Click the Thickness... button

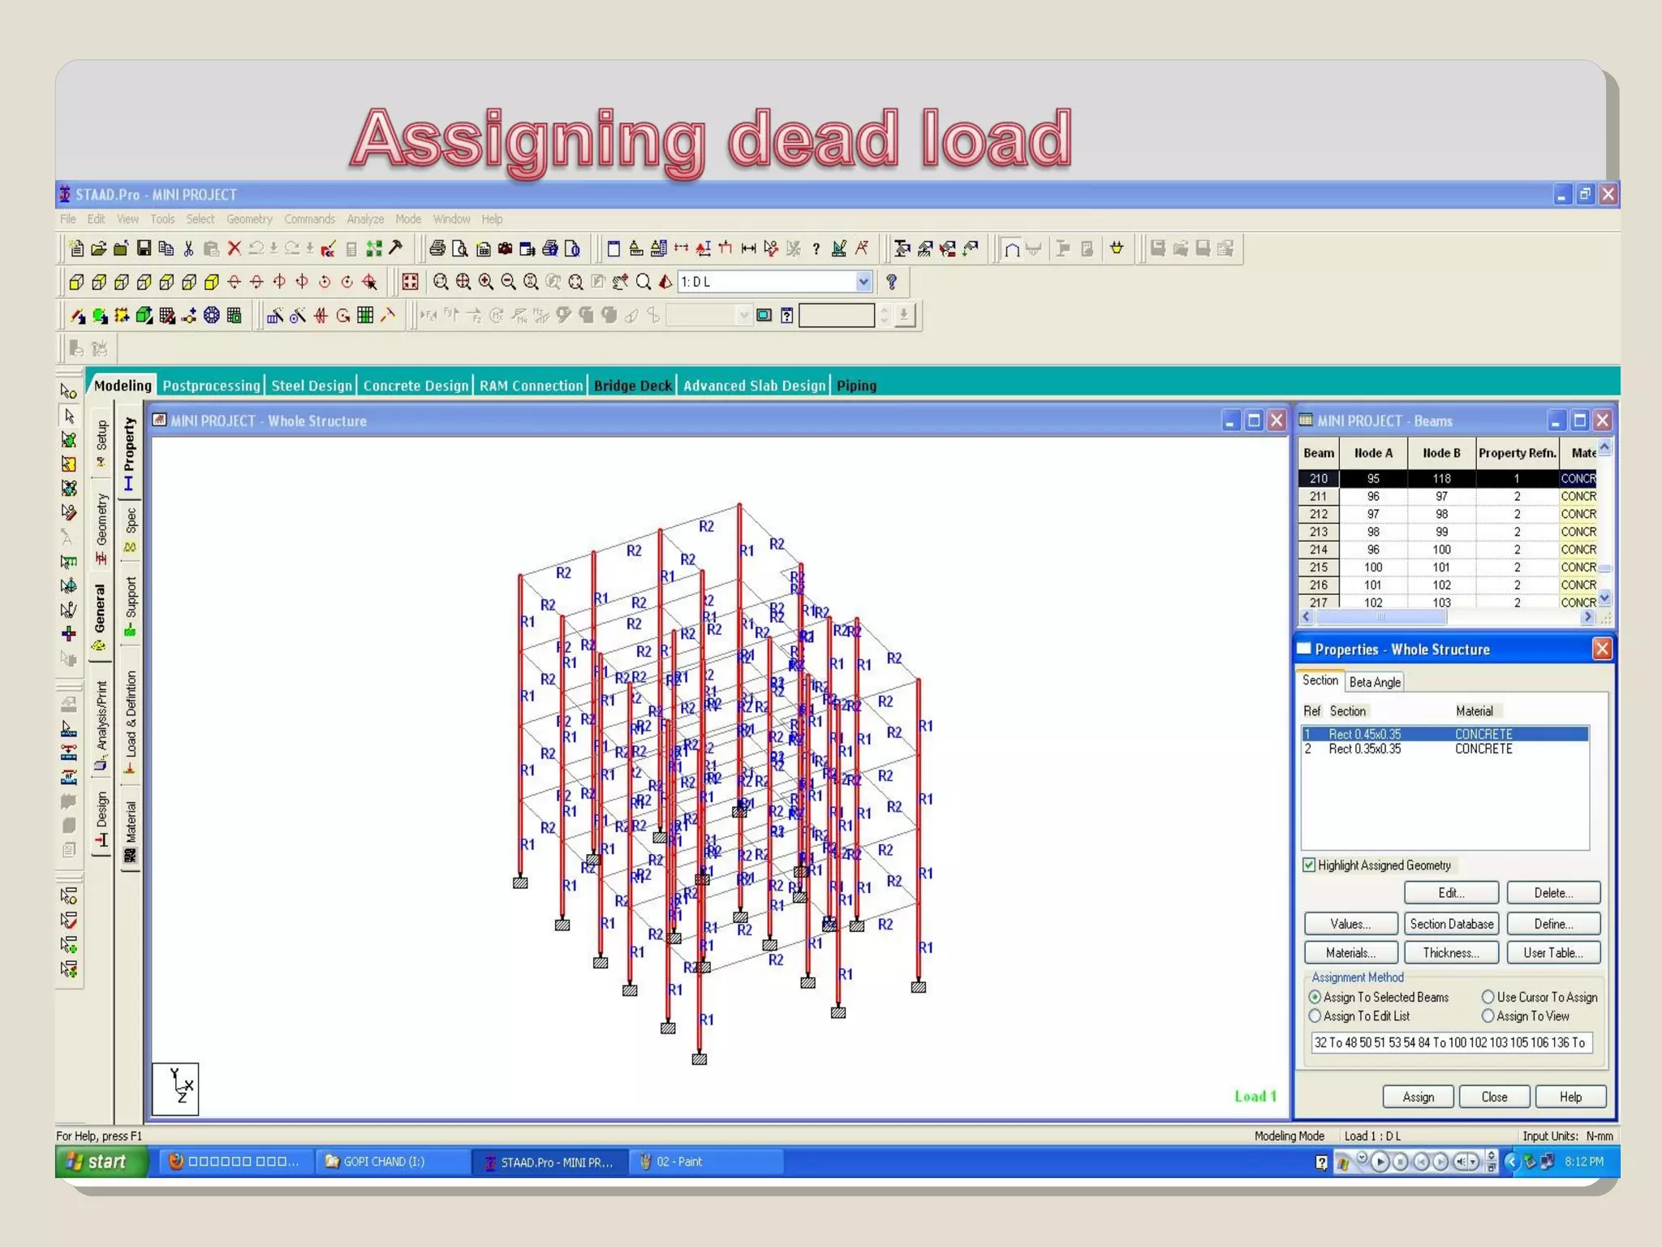pyautogui.click(x=1451, y=953)
